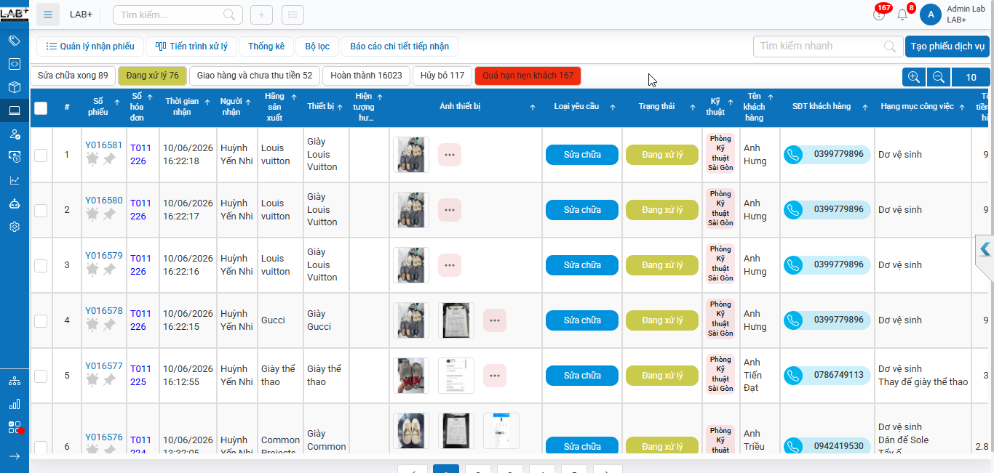The height and width of the screenshot is (473, 994).
Task: Click Tạo phiếu dịch vụ button
Action: tap(947, 47)
